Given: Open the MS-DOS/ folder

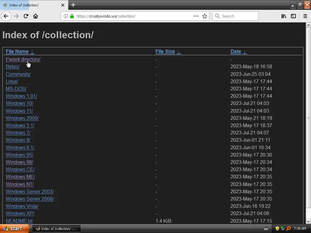Looking at the screenshot, I should [x=16, y=89].
